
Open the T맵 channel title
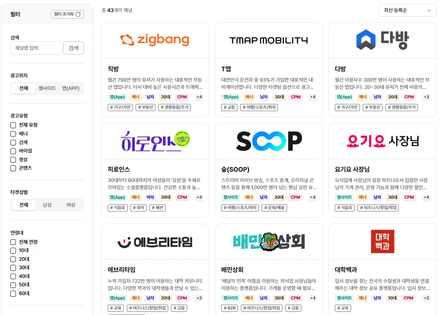226,69
